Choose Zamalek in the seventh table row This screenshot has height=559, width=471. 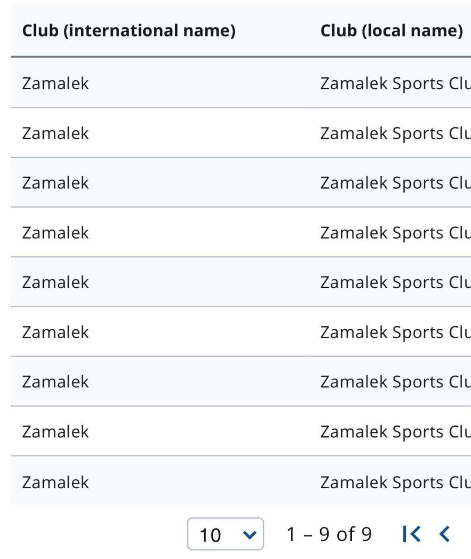[x=55, y=382]
